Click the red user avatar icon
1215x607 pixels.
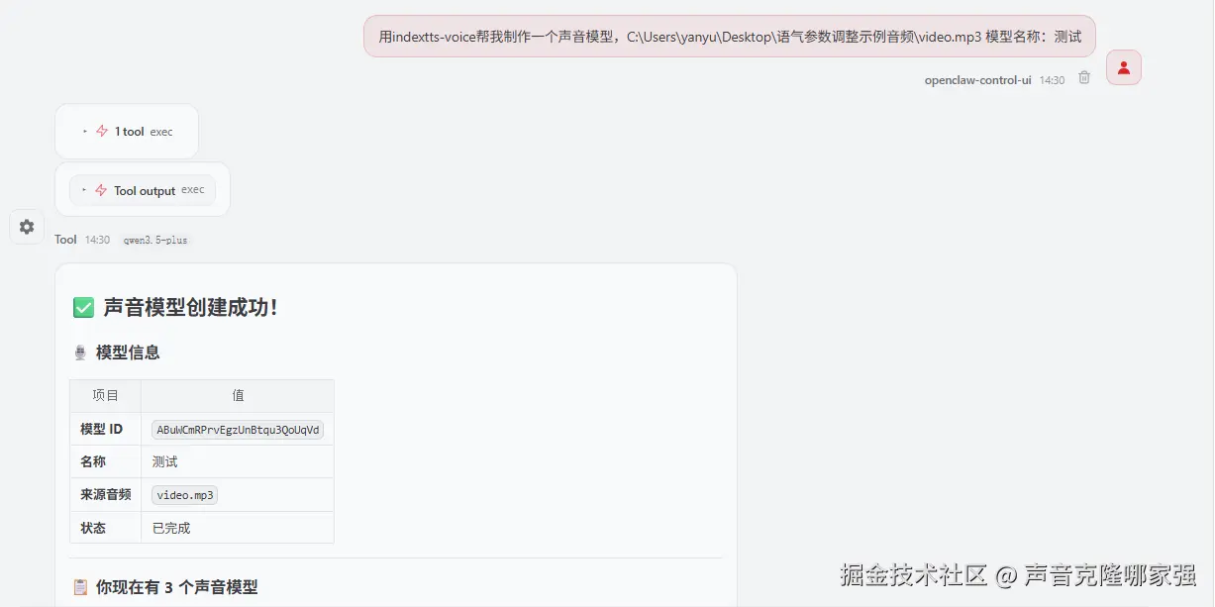1123,67
